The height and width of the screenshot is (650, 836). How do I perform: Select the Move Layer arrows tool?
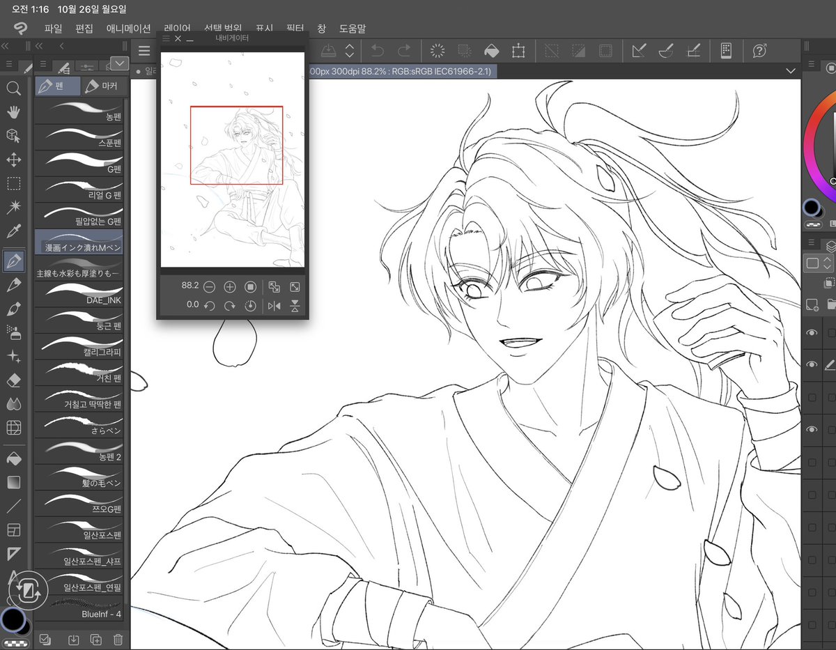tap(13, 160)
